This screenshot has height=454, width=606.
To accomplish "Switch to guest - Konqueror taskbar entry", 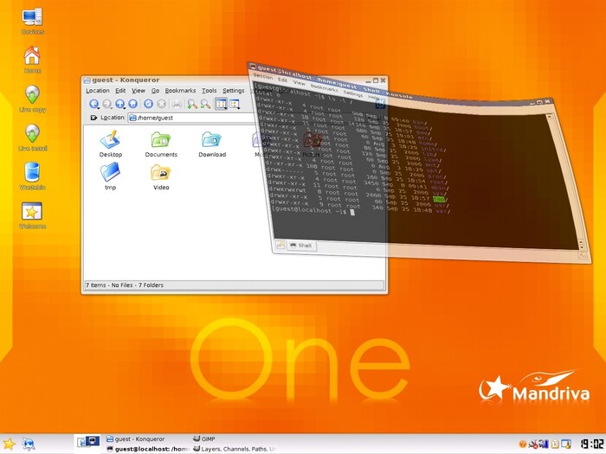I will [136, 439].
